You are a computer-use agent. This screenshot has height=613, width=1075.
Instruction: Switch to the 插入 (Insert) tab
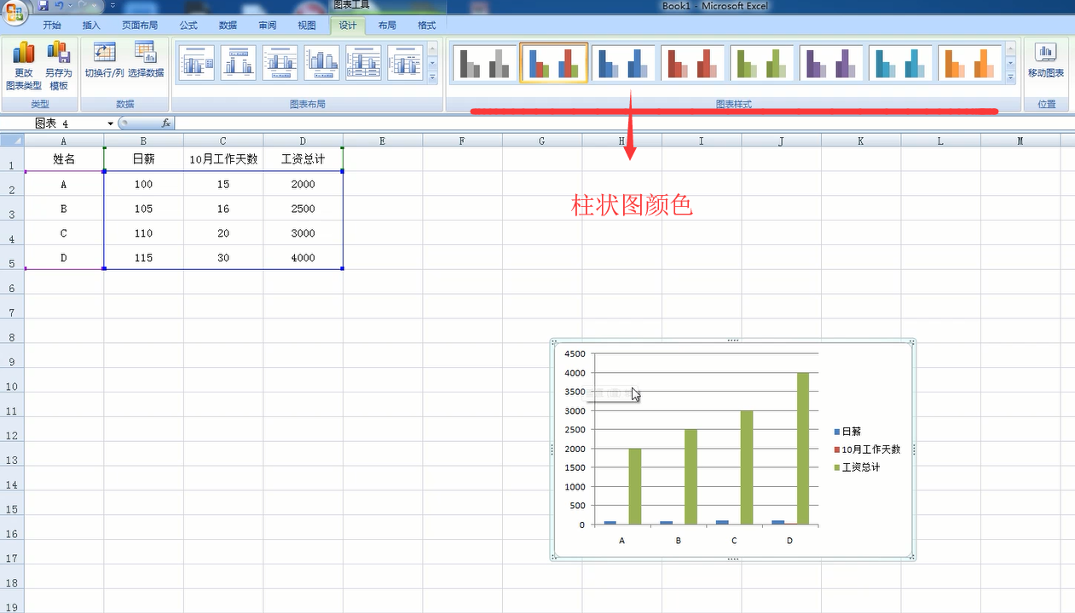tap(91, 26)
